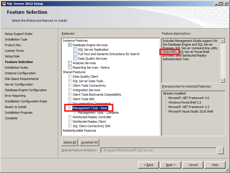This screenshot has height=173, width=230.
Task: Select Ready to Install step
Action: tap(15, 107)
